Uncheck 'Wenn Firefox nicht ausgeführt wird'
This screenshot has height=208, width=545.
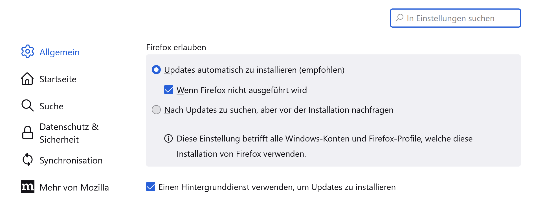click(x=169, y=90)
